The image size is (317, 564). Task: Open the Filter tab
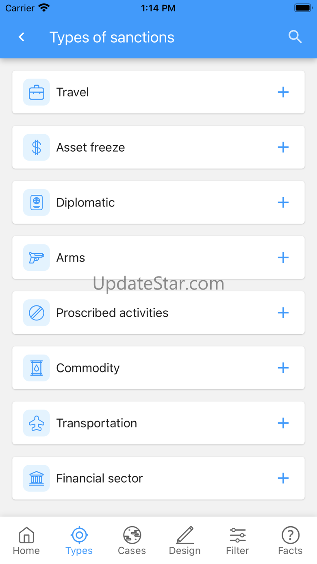(x=237, y=540)
